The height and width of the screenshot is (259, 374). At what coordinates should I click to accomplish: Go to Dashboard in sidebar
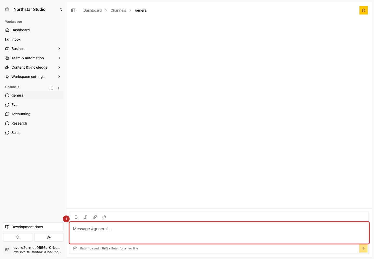click(33, 30)
